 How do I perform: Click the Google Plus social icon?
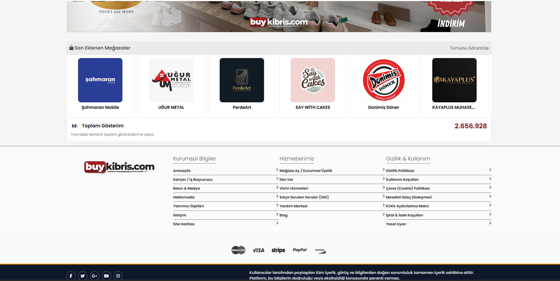coord(94,276)
